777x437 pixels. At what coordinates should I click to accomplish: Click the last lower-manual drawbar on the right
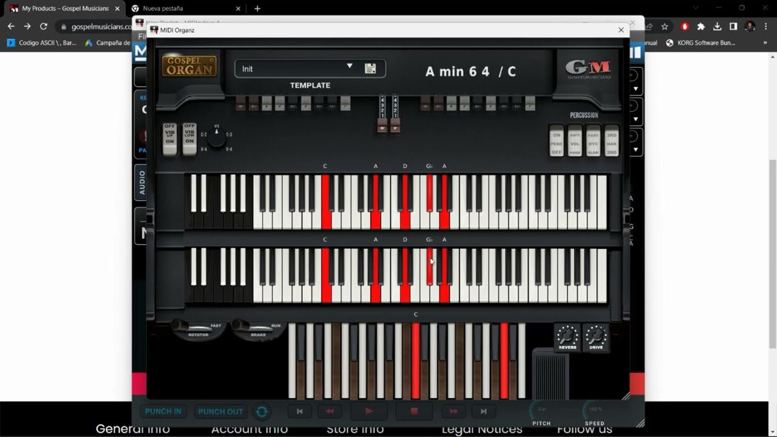[531, 103]
